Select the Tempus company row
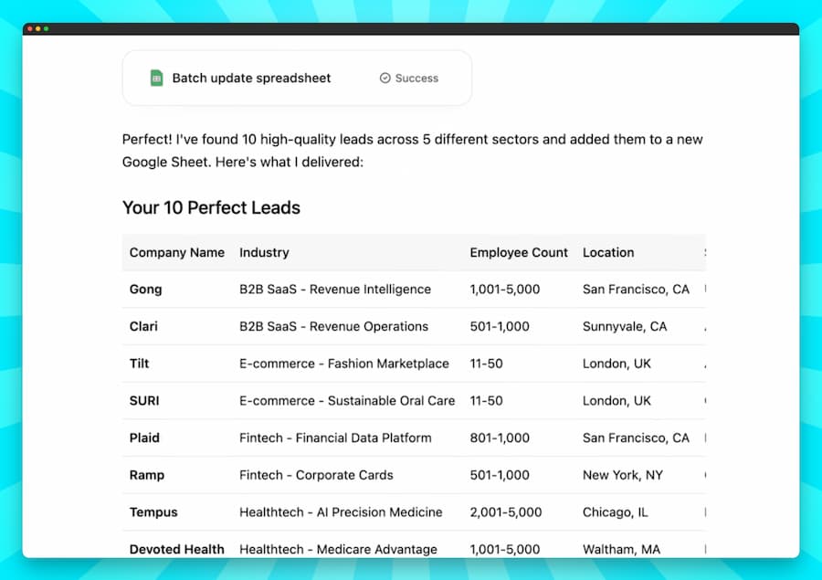 153,512
